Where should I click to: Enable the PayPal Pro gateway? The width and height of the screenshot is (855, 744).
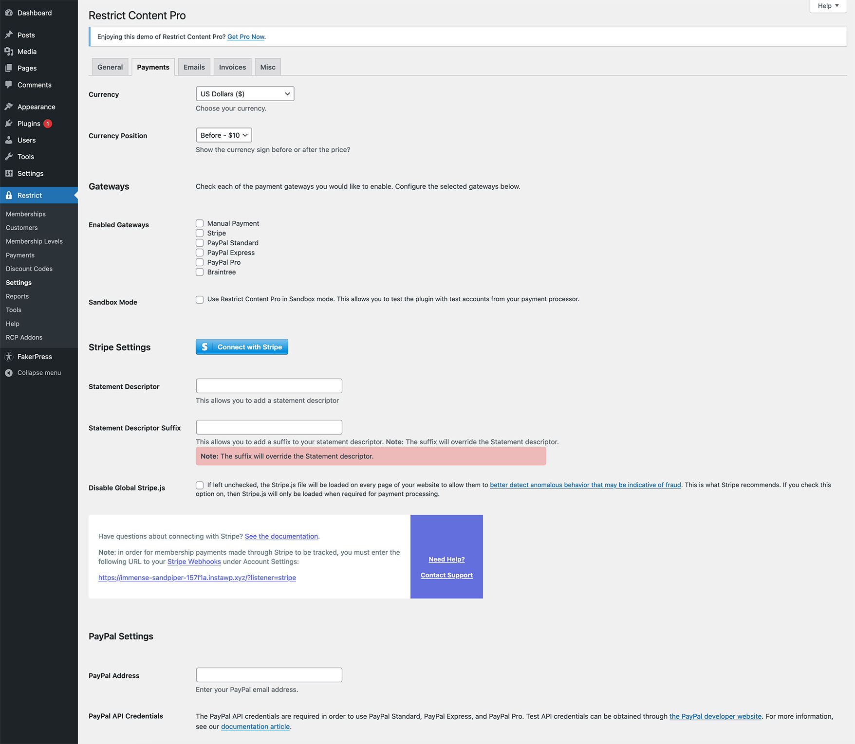tap(200, 262)
